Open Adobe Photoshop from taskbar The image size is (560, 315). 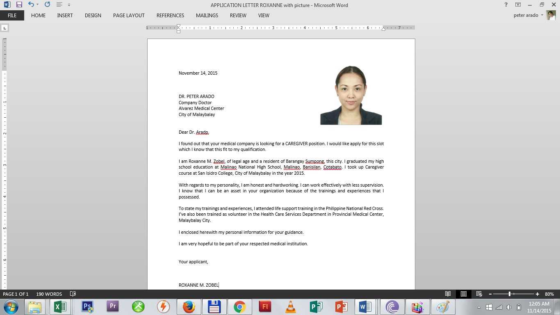[x=87, y=307]
